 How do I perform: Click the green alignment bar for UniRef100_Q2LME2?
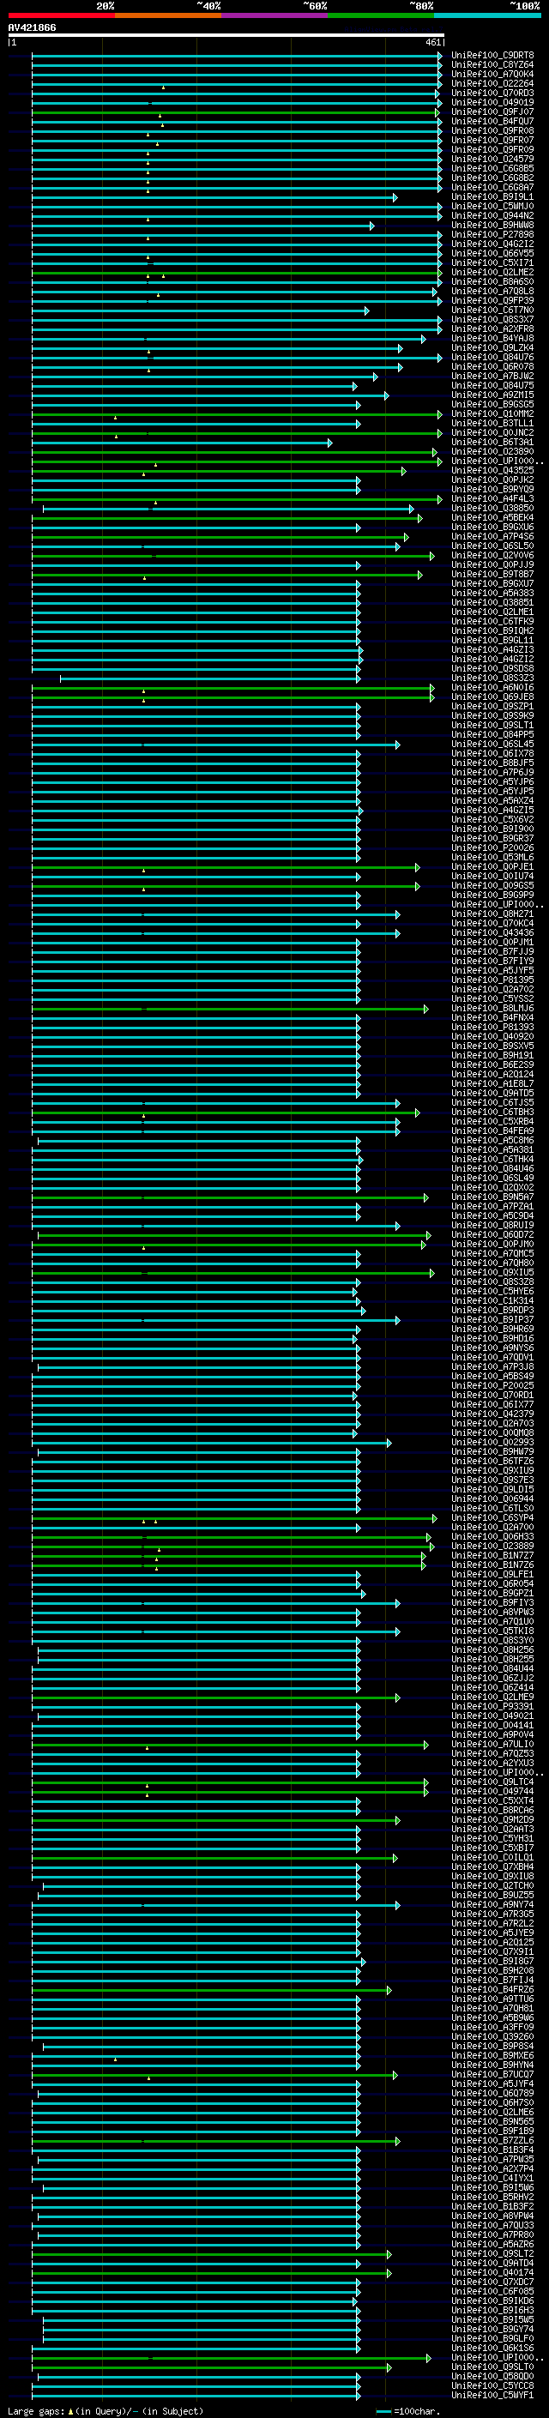coord(236,273)
